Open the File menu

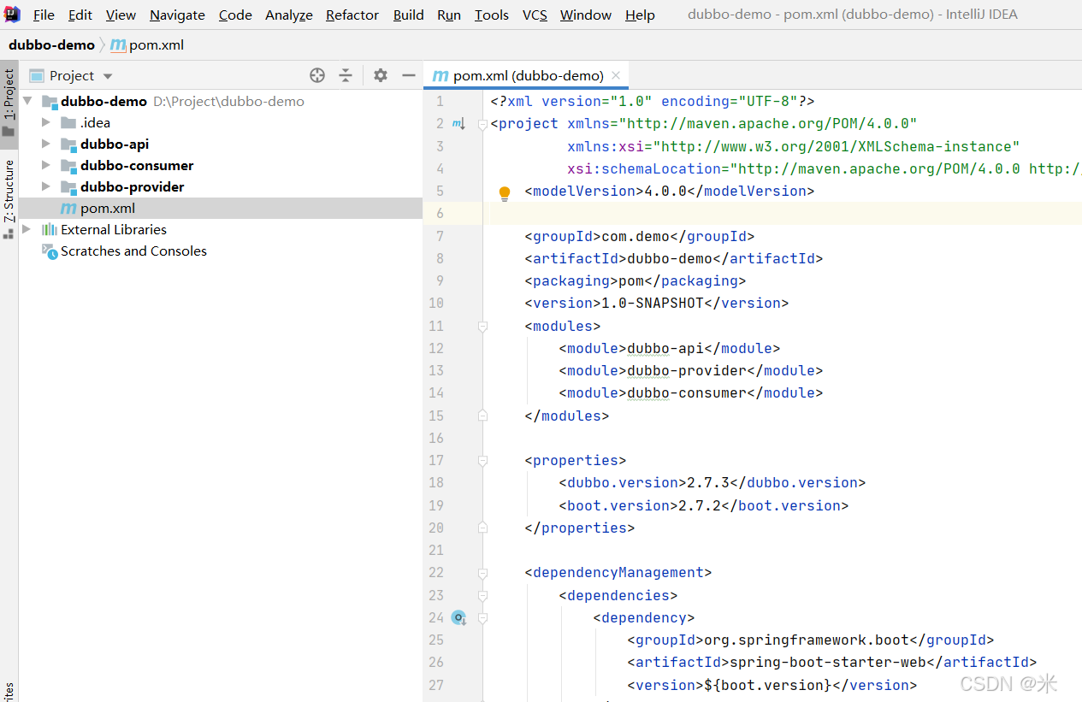44,15
